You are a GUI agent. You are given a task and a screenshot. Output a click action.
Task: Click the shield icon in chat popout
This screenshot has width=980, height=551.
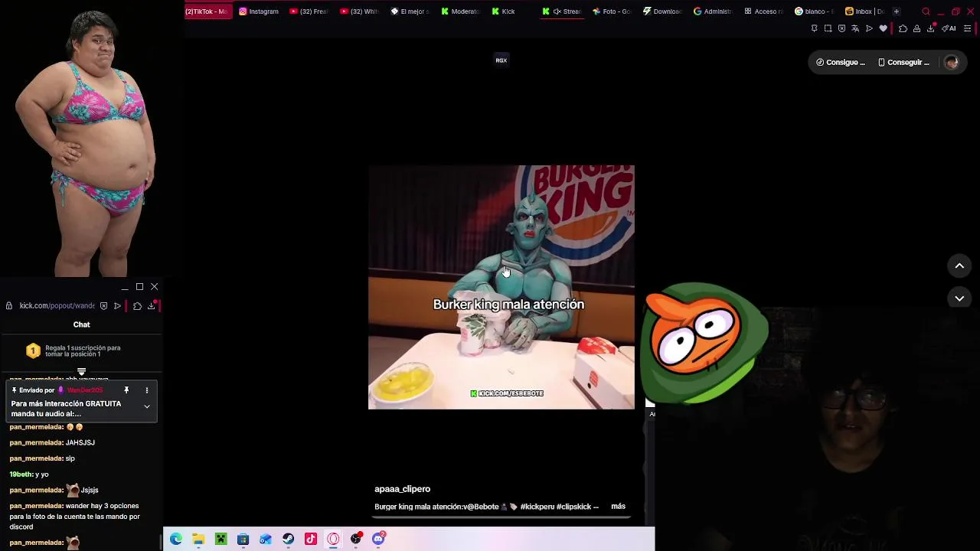103,306
